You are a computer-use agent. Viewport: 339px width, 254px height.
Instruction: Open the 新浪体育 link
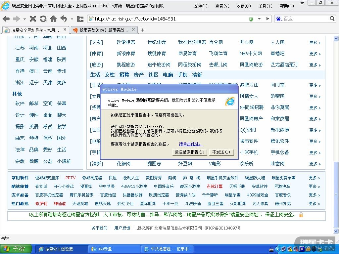click(x=126, y=54)
